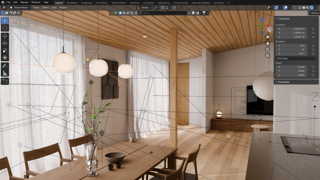Select the Add Cube tool
This screenshot has width=320, height=180.
[x=5, y=81]
